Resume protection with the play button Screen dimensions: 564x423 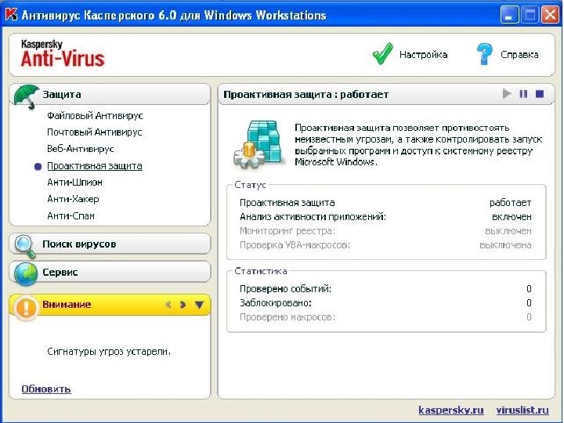click(x=507, y=94)
